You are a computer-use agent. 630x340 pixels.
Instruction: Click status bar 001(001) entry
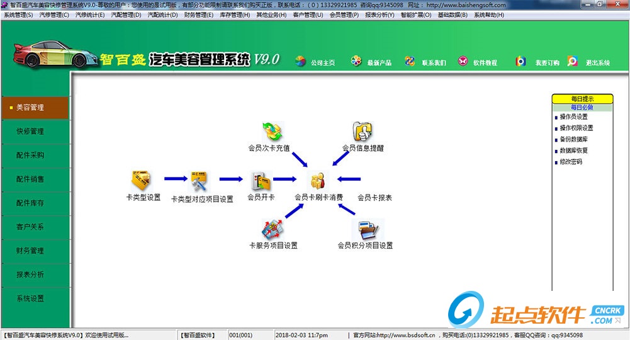tap(240, 335)
